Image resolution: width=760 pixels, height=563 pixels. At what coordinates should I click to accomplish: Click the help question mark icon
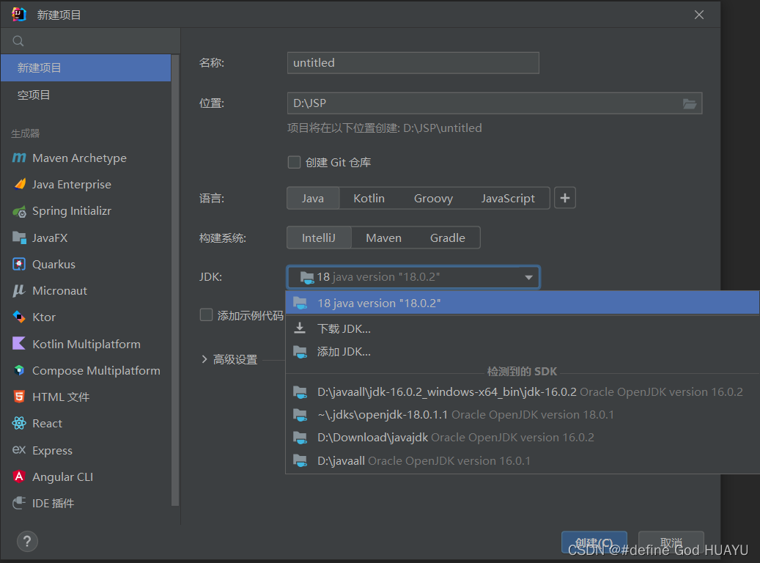point(27,541)
